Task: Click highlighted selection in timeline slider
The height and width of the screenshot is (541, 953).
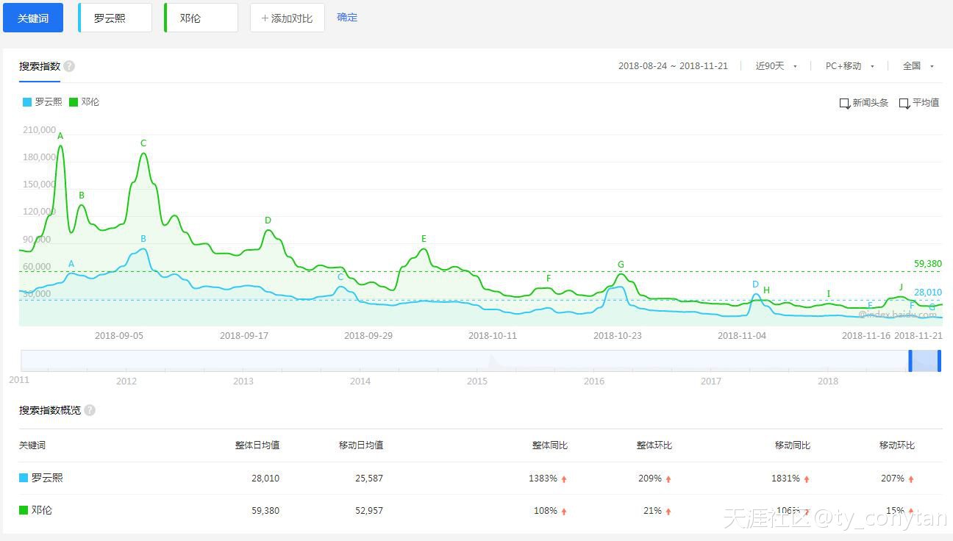Action: pyautogui.click(x=925, y=361)
